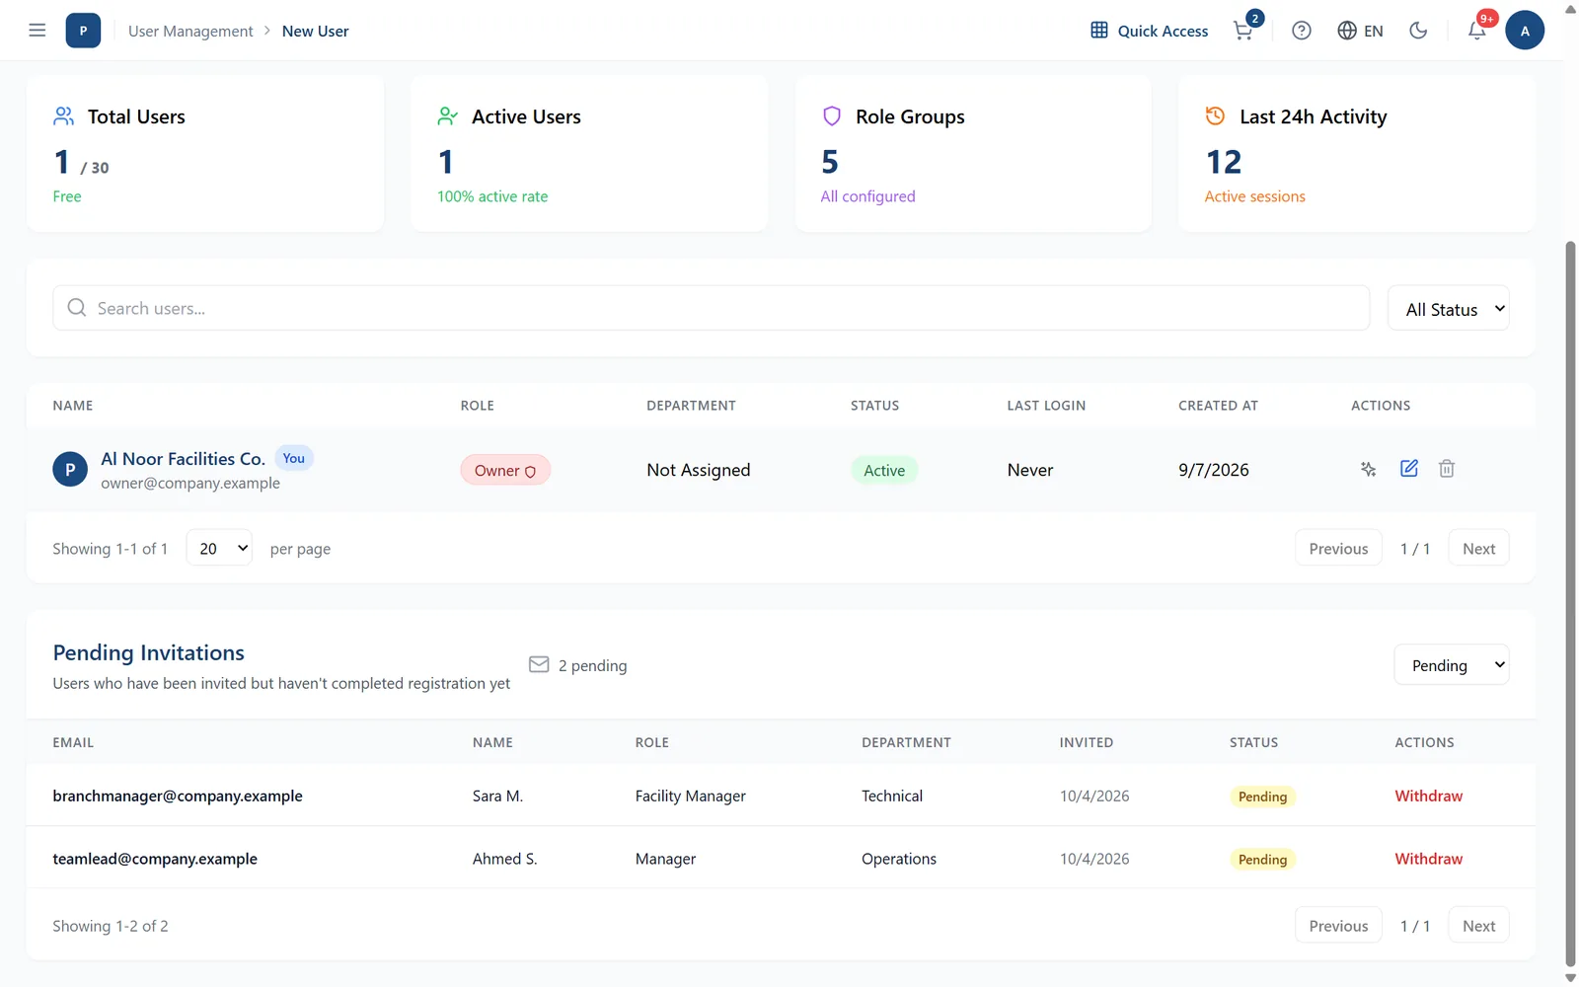The image size is (1579, 987).
Task: Open the help question-mark icon
Action: tap(1302, 31)
